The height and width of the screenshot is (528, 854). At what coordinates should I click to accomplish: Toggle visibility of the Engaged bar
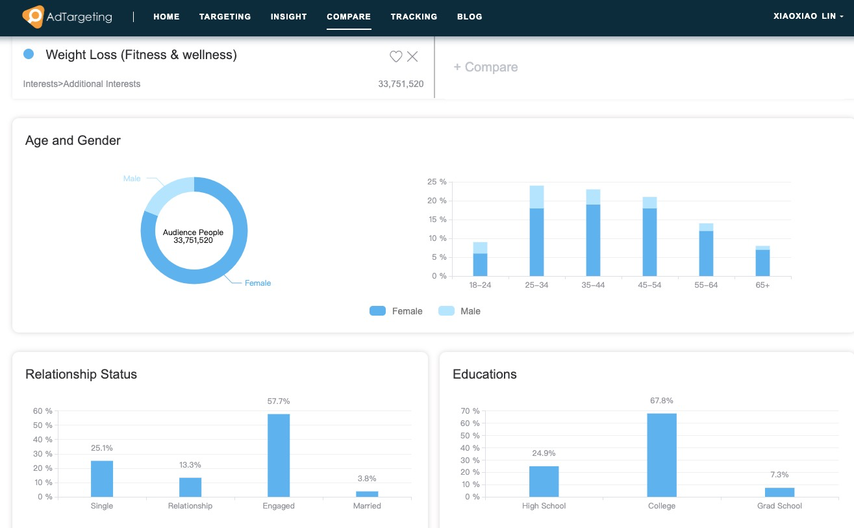coord(278,455)
